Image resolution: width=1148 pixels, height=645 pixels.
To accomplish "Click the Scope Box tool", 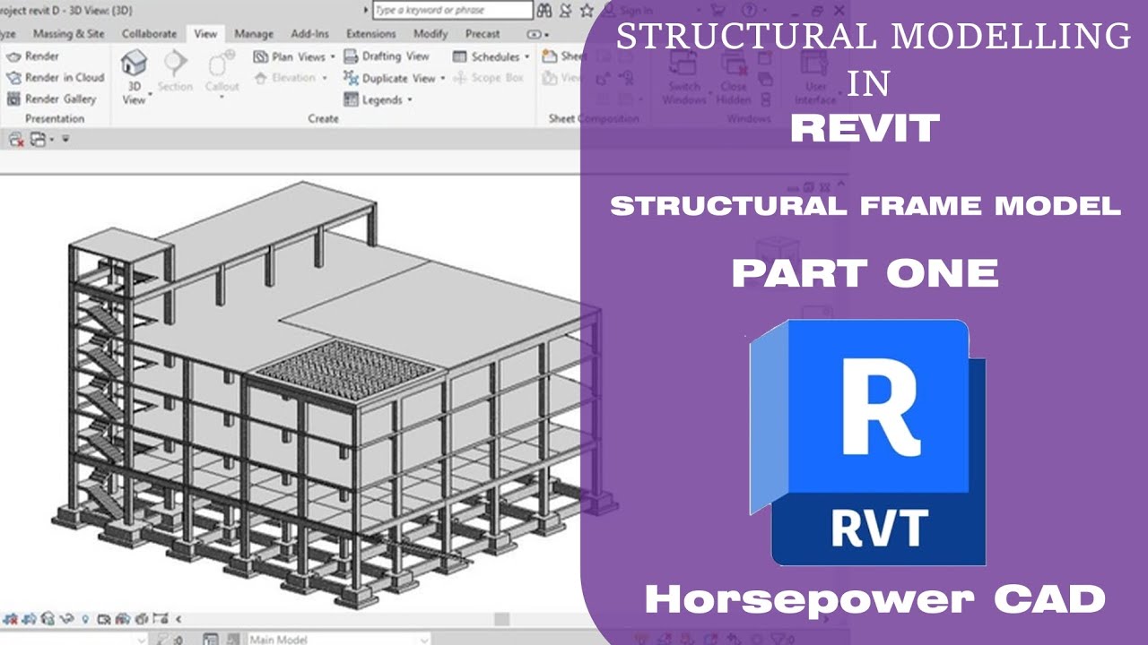I will tap(489, 78).
